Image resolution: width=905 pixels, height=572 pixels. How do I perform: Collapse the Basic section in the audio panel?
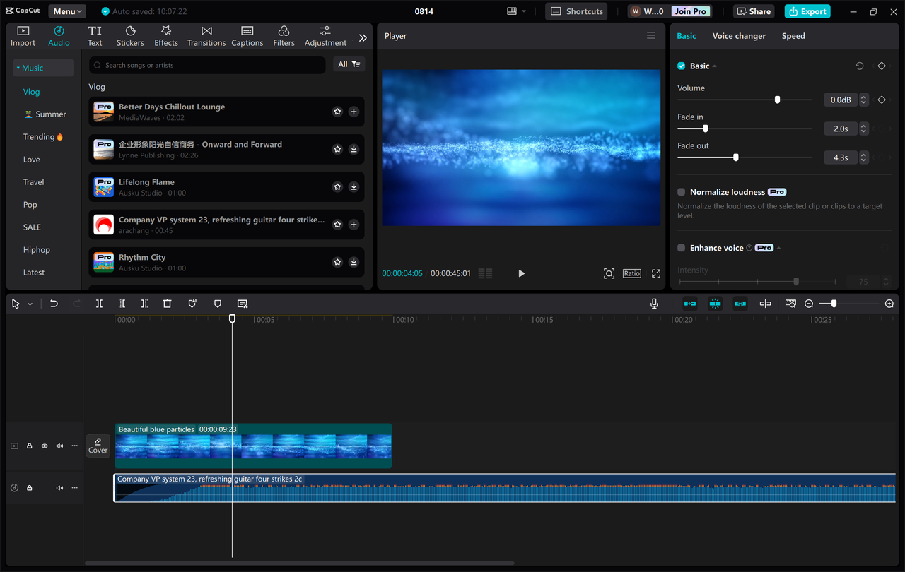coord(713,66)
